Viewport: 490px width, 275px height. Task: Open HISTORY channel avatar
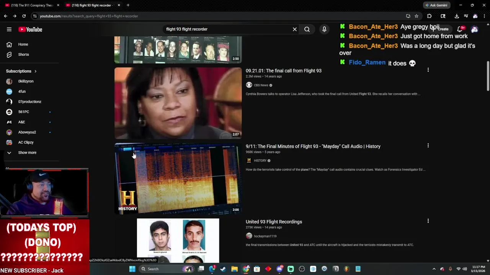click(x=249, y=160)
